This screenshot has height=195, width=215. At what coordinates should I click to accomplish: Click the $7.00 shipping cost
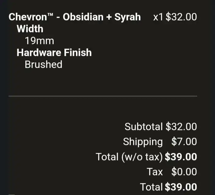point(184,142)
